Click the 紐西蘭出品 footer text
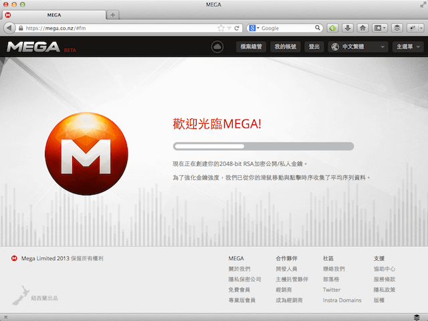Viewport: 428px width, 321px height. click(x=45, y=298)
